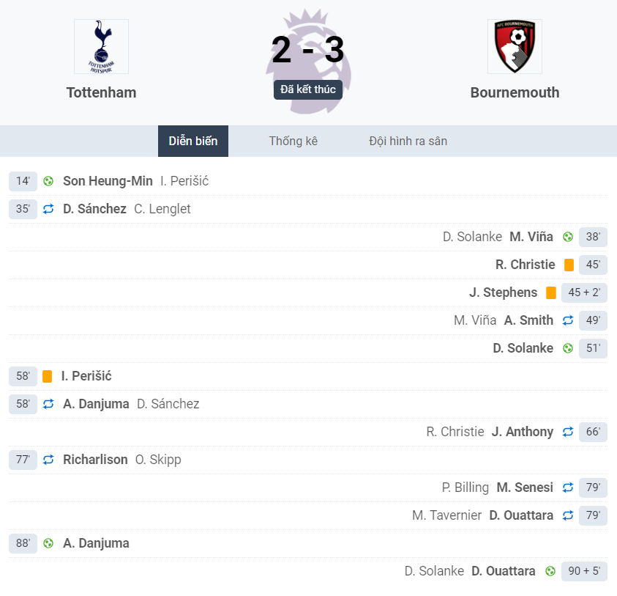
Task: Click the goal icon at minute 14
Action: point(48,181)
